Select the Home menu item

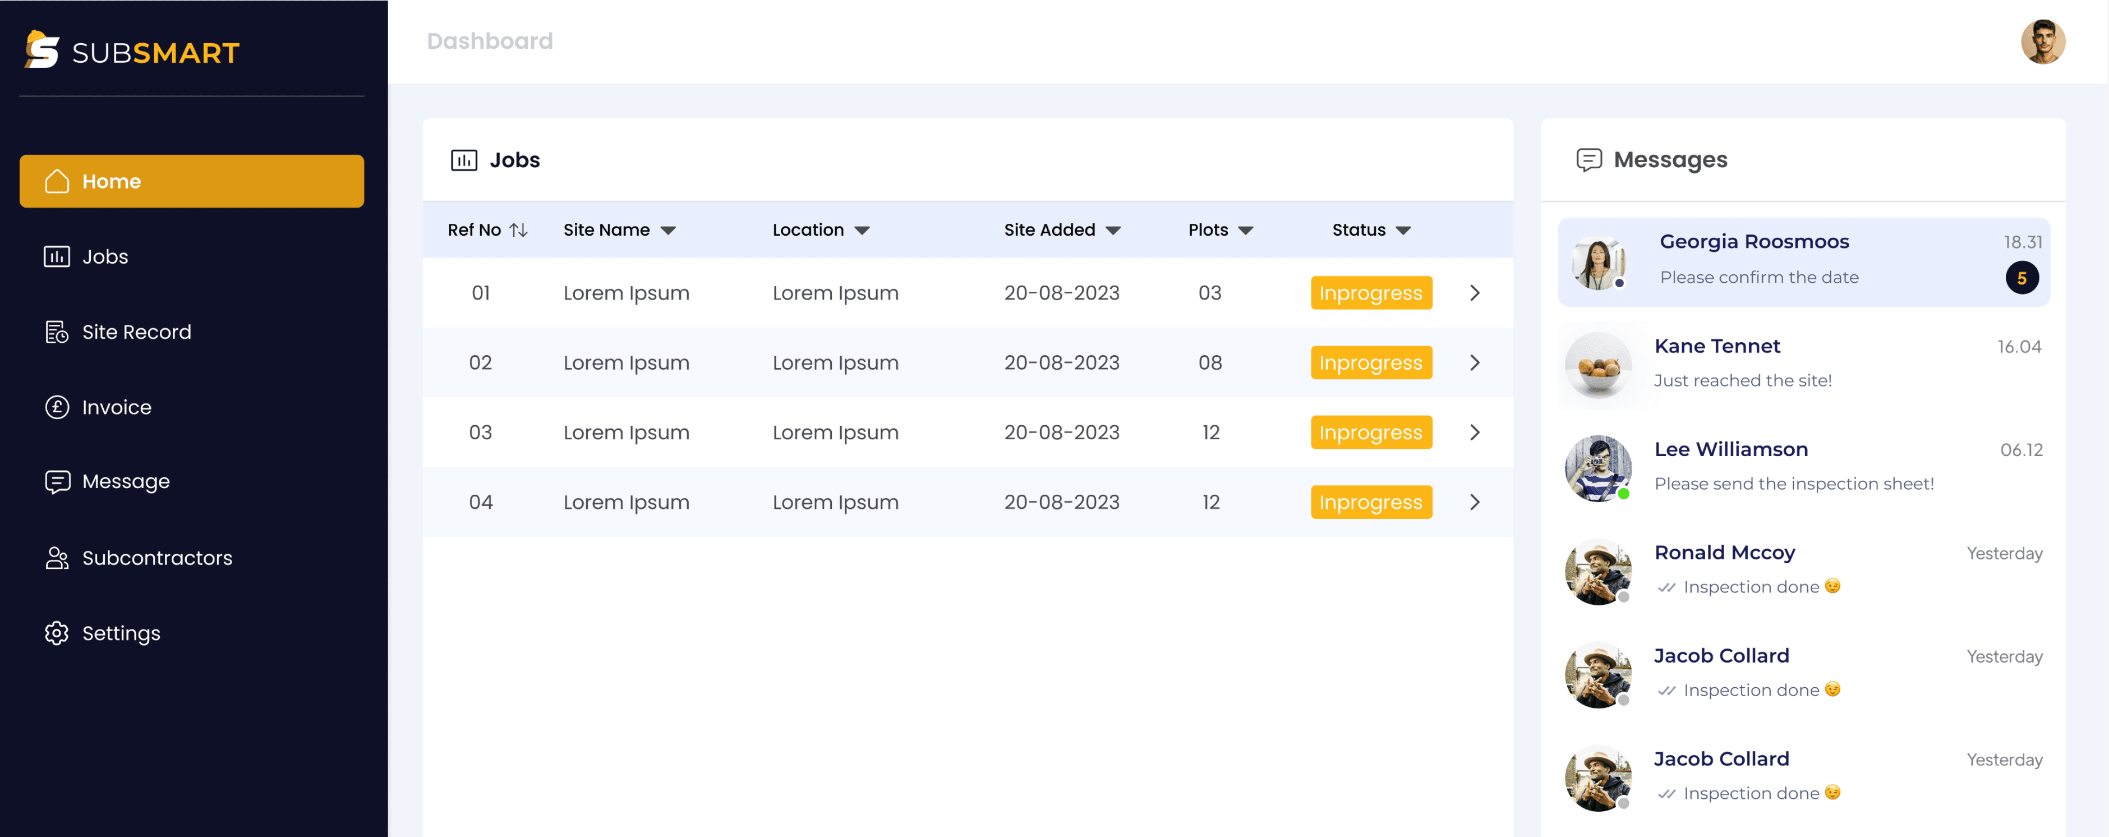click(x=192, y=181)
